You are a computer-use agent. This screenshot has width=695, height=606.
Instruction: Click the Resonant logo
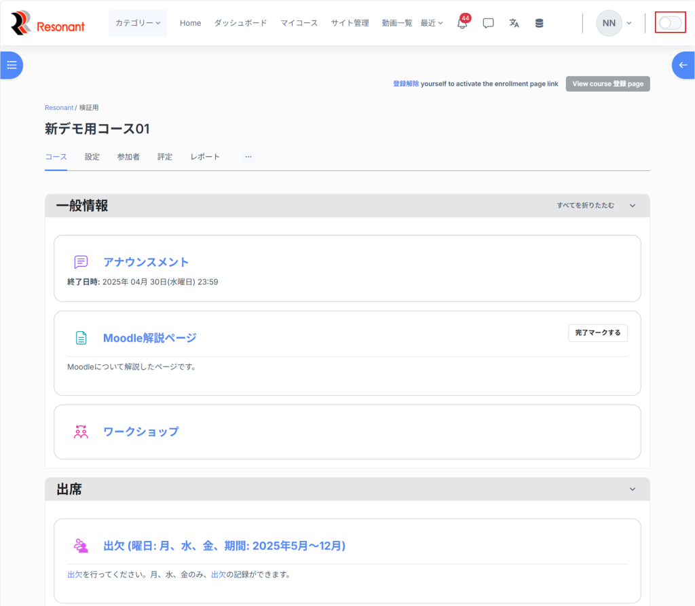[48, 24]
